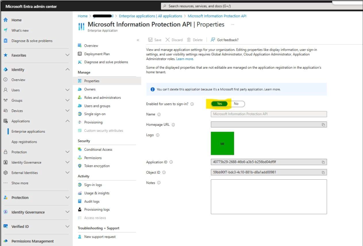Screen dimensions: 363x246
Task: Copy the Object ID value
Action: 323,172
